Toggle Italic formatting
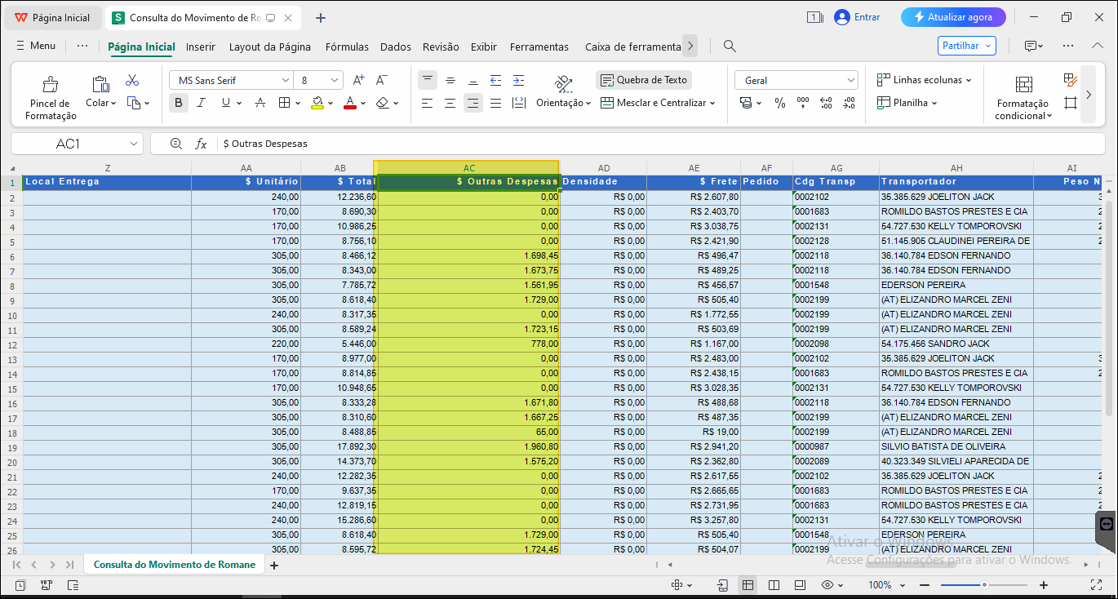This screenshot has height=599, width=1118. point(201,103)
